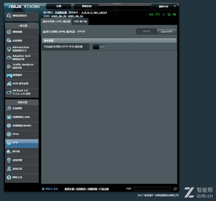
Task: Click the firewall flame icon
Action: [x=9, y=151]
